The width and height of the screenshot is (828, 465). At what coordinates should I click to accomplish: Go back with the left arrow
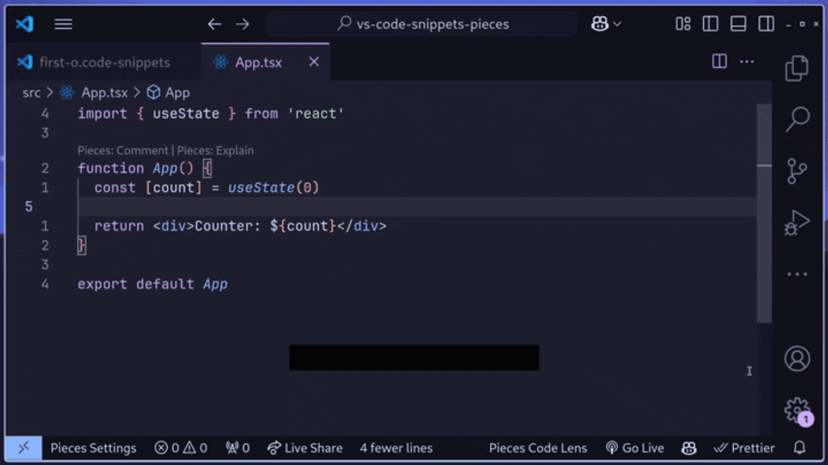215,24
